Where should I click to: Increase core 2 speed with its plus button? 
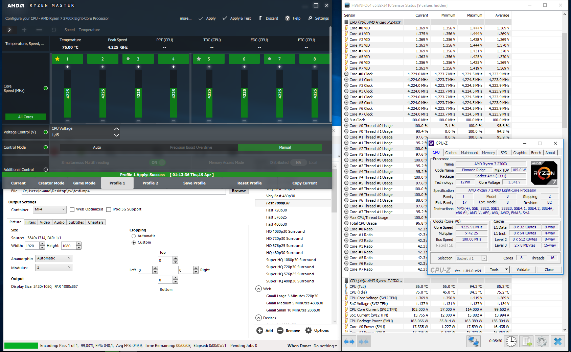tap(103, 67)
